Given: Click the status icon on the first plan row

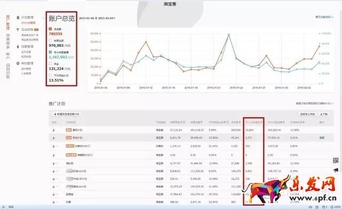Looking at the screenshot, I should [x=53, y=130].
